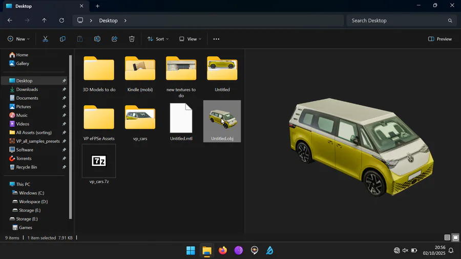Select the VP eFPSe Assets folder
Viewport: 461px width, 259px height.
pyautogui.click(x=99, y=122)
